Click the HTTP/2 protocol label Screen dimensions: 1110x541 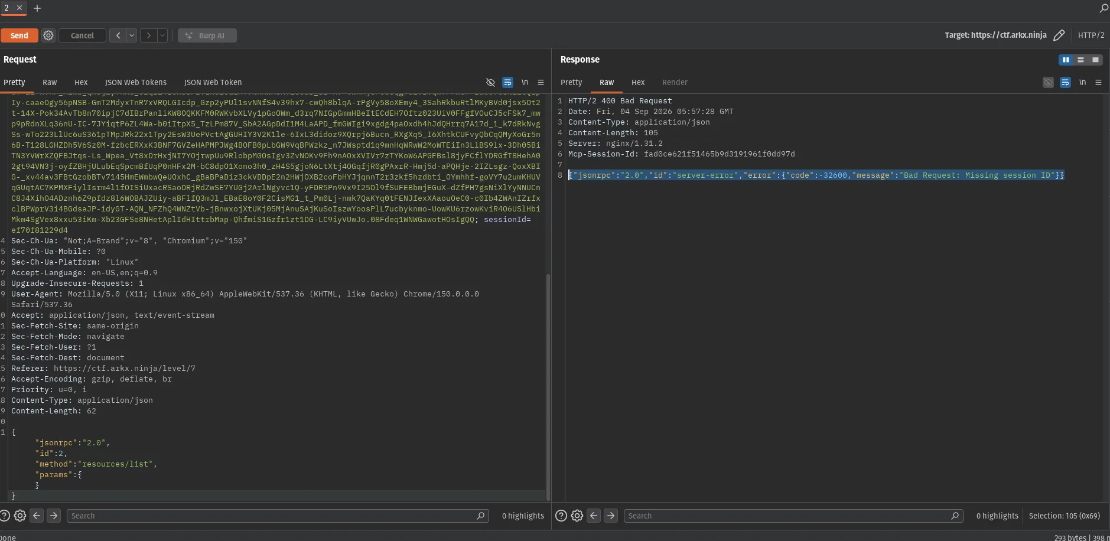[1091, 35]
